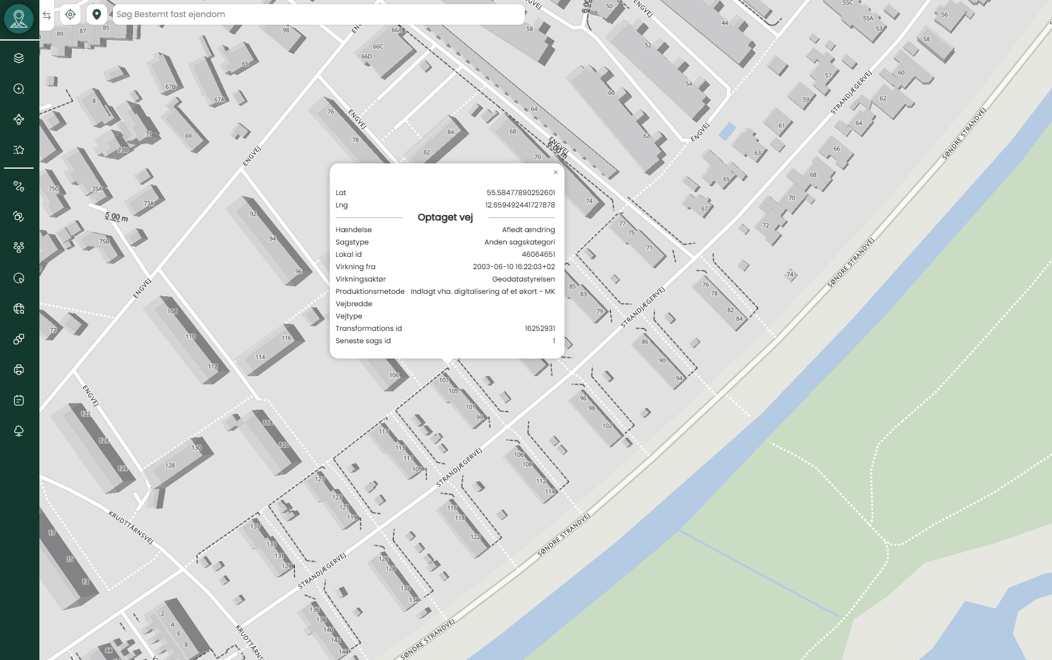Close the Optaget vej info popup
This screenshot has height=660, width=1052.
555,172
